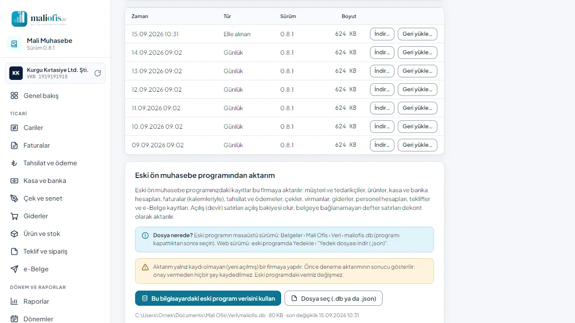Screen dimensions: 575x323
Task: Click the Kasa ve banka icon
Action: coord(14,181)
